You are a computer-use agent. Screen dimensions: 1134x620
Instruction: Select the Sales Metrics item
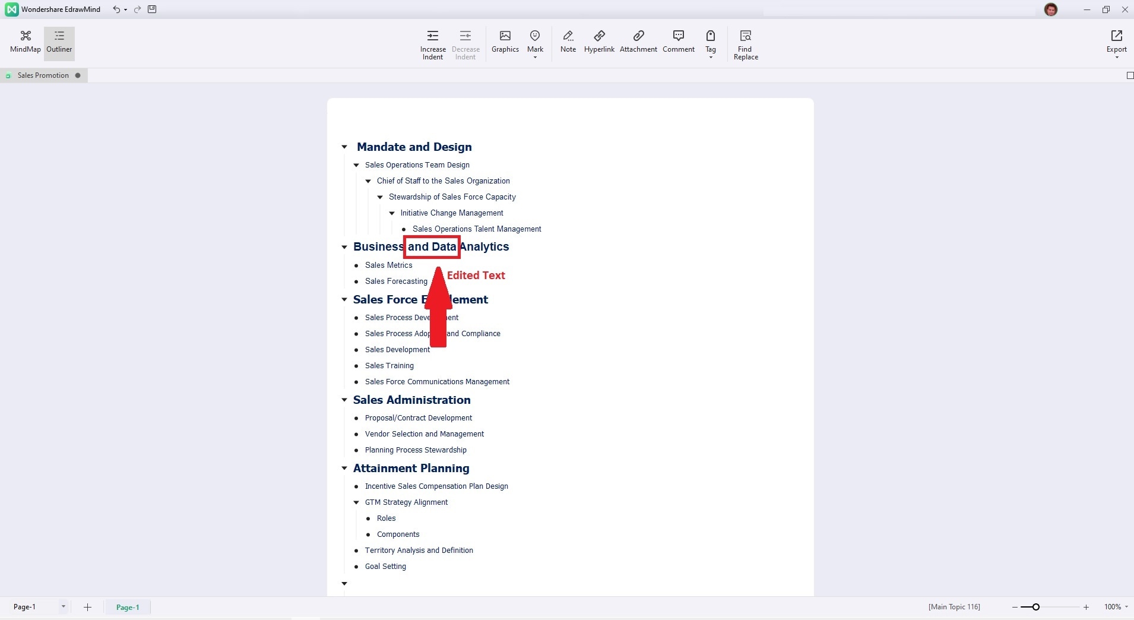pyautogui.click(x=388, y=265)
